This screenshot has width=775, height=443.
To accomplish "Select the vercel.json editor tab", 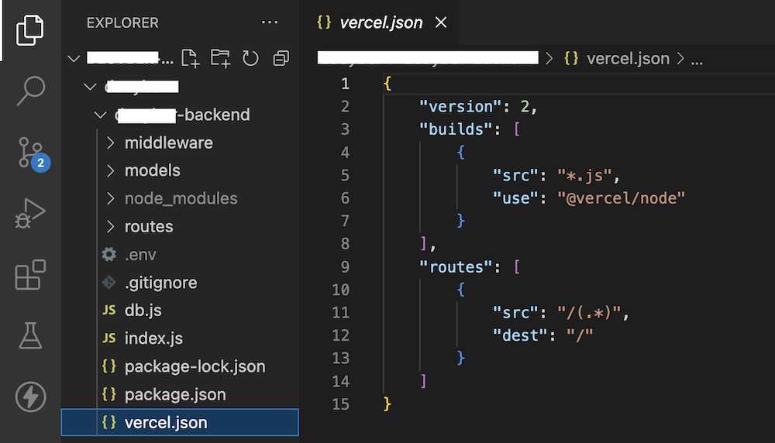I will click(380, 22).
